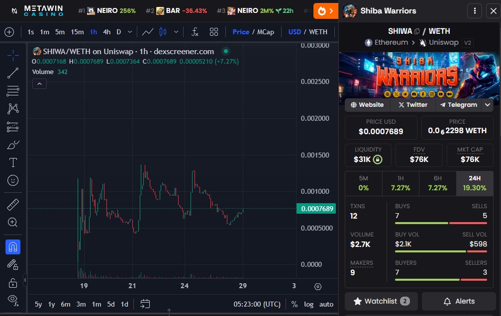The image size is (501, 316).
Task: Open the chart layout grid selector
Action: point(214,32)
